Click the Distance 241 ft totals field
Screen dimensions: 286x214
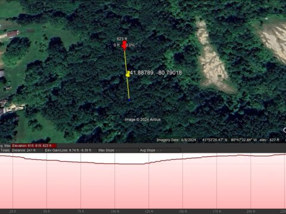tap(27, 150)
